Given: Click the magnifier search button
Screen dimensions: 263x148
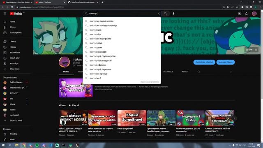Looking at the screenshot, I should (165, 14).
